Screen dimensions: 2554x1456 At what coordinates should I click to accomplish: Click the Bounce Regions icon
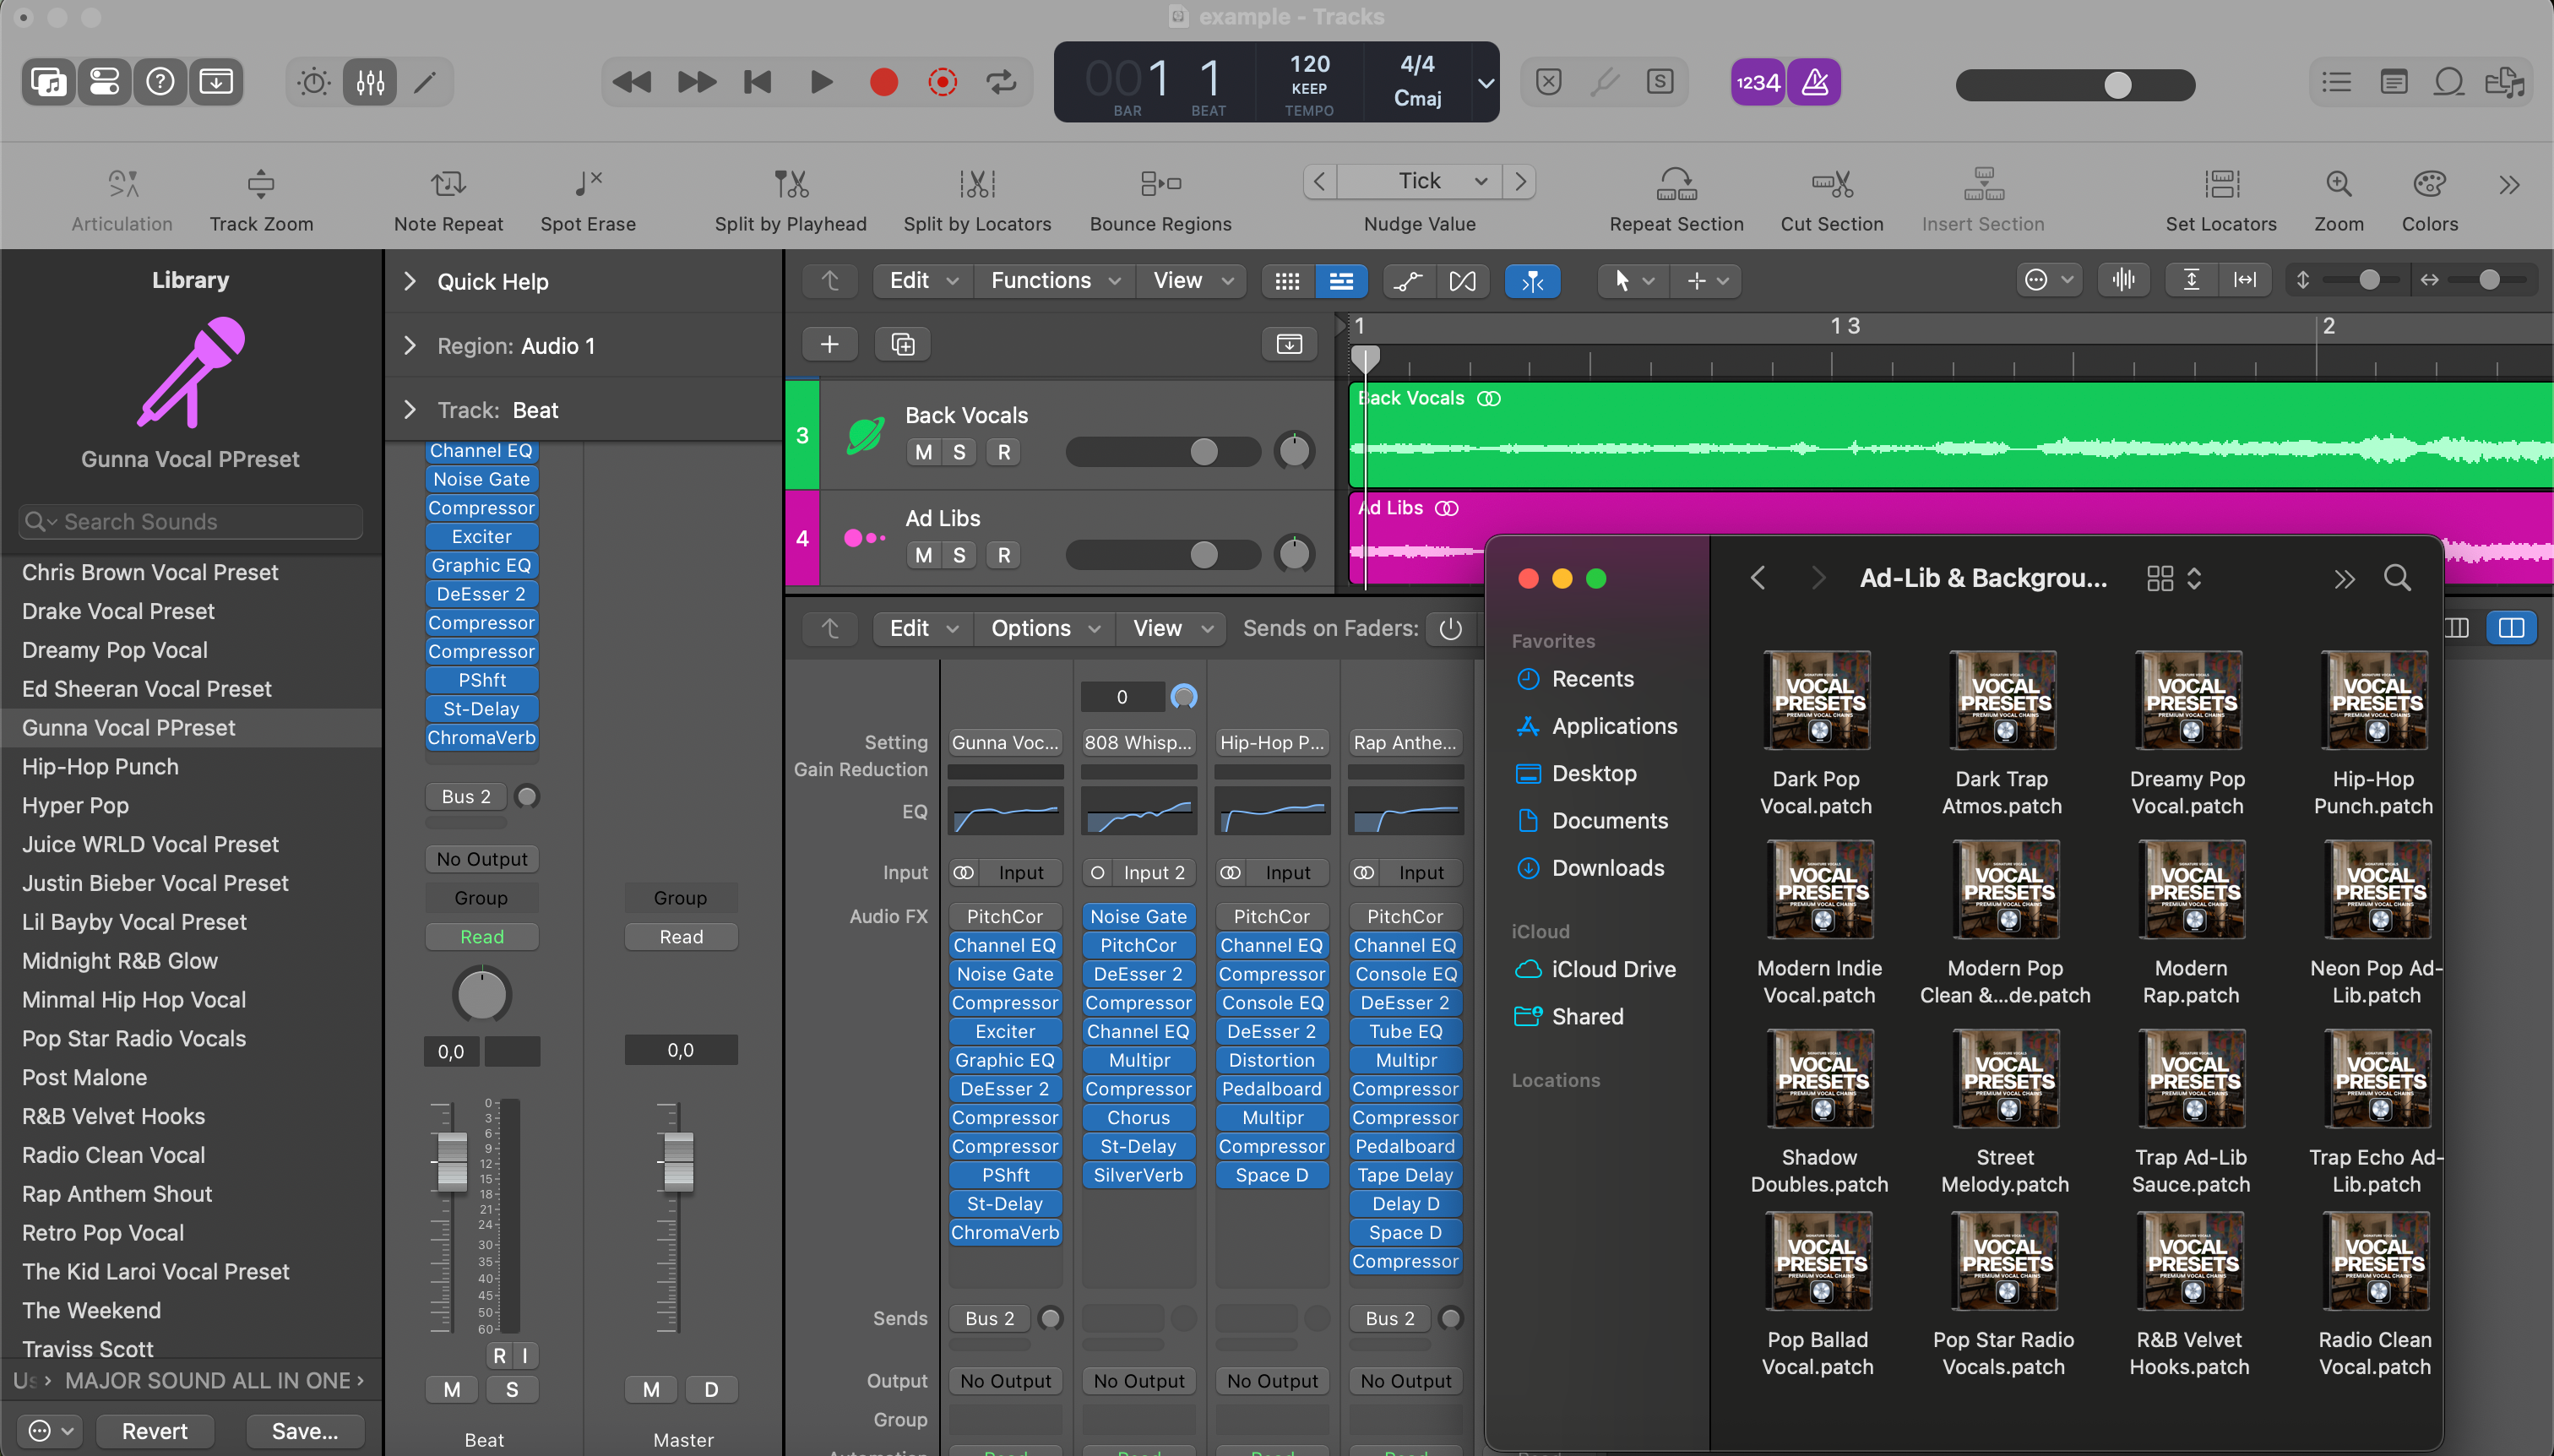(x=1160, y=184)
